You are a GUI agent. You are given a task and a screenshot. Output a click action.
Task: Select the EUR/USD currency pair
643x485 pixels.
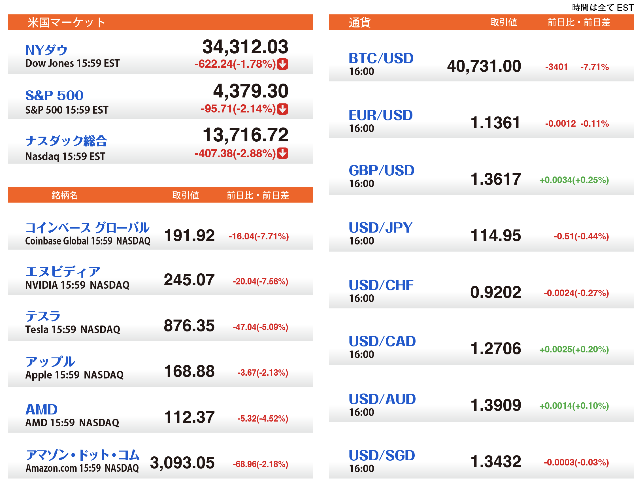click(x=380, y=115)
